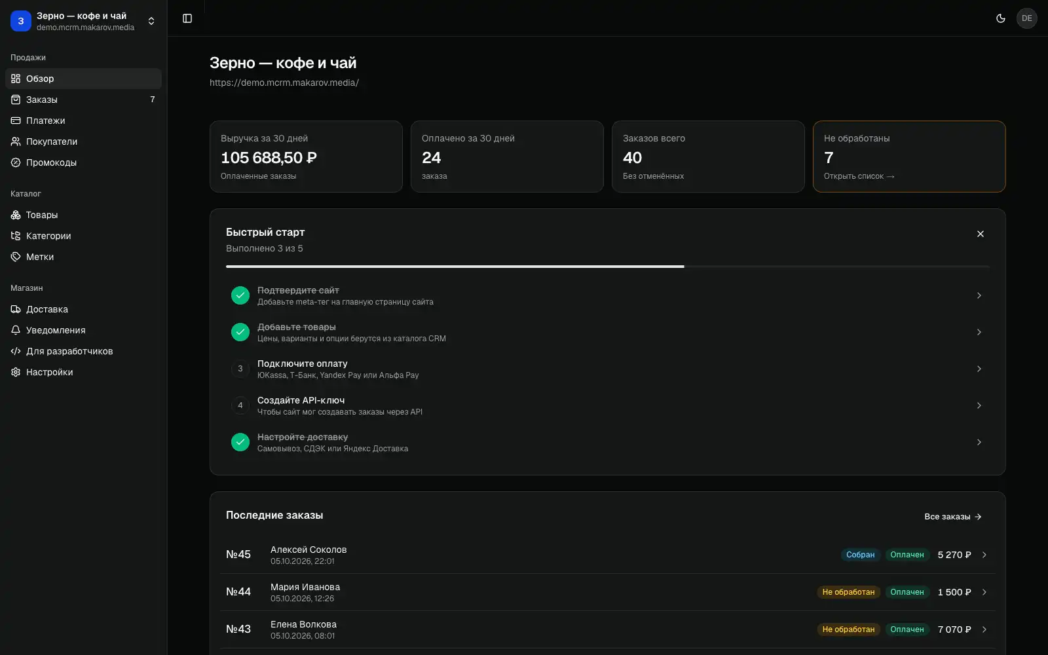Click the Доставка truck icon

[16, 309]
